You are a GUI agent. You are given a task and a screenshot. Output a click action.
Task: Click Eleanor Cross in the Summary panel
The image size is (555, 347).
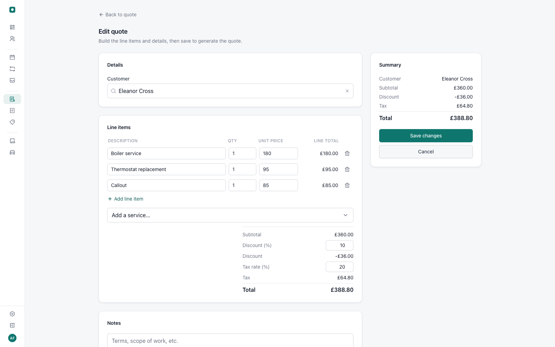(457, 79)
